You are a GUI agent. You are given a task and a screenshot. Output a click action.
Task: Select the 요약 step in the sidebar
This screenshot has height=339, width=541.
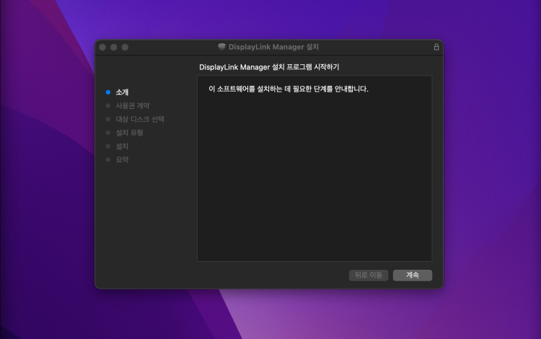[x=122, y=159]
